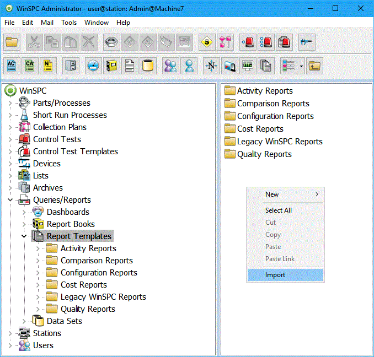Click the open folder toolbar icon
The image size is (374, 357).
coord(12,42)
